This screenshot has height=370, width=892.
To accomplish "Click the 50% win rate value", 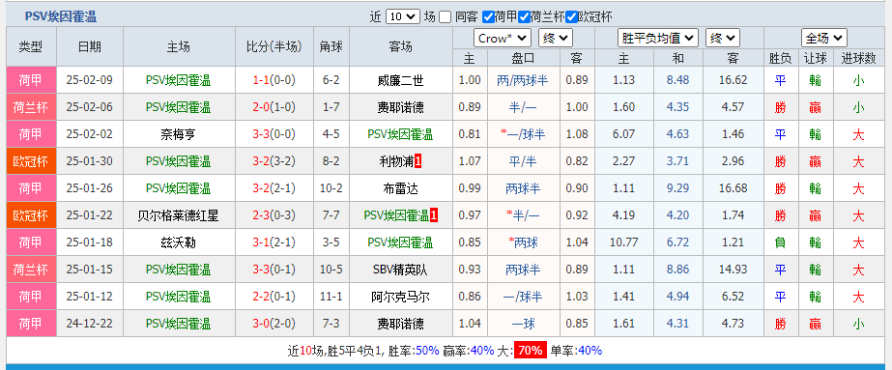I will 427,351.
